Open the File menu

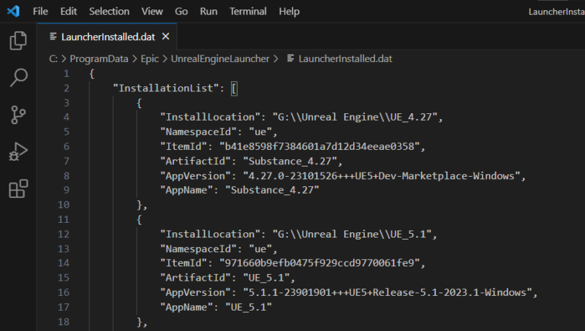[x=40, y=12]
